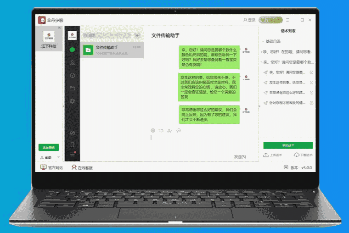Open the chats tab in dark sidebar
The image size is (349, 233).
point(72,50)
